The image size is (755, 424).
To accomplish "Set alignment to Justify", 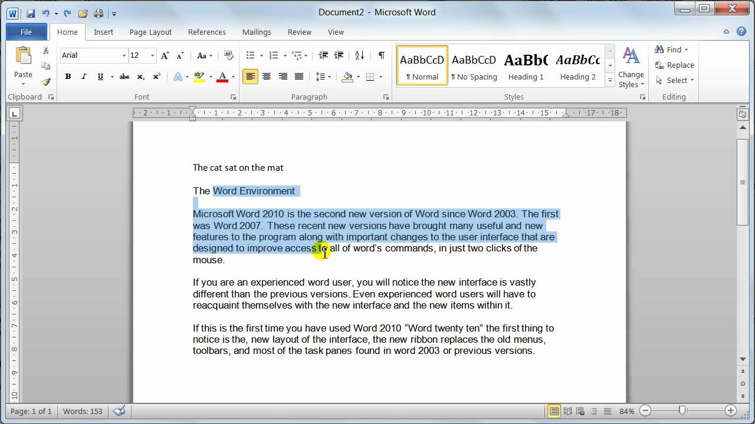I will pos(299,77).
